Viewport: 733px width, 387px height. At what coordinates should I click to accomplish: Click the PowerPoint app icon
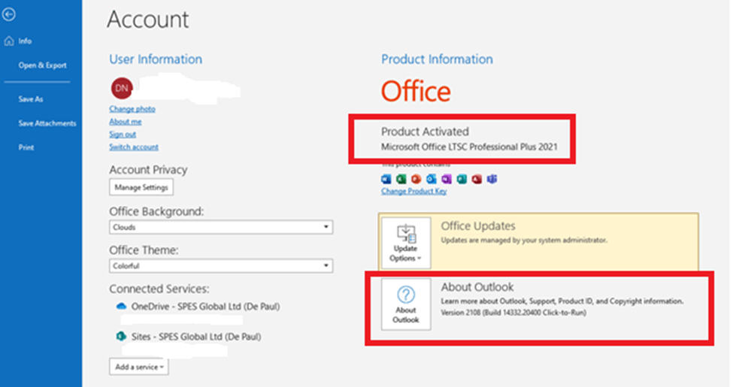pyautogui.click(x=416, y=179)
